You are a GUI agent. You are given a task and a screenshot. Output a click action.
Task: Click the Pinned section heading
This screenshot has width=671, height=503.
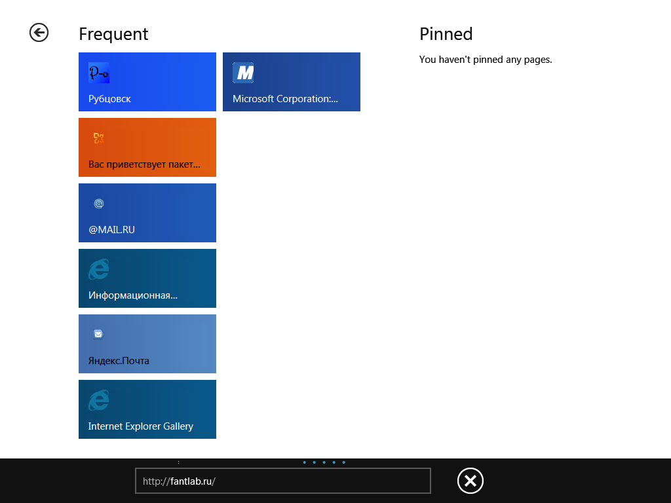(x=446, y=34)
